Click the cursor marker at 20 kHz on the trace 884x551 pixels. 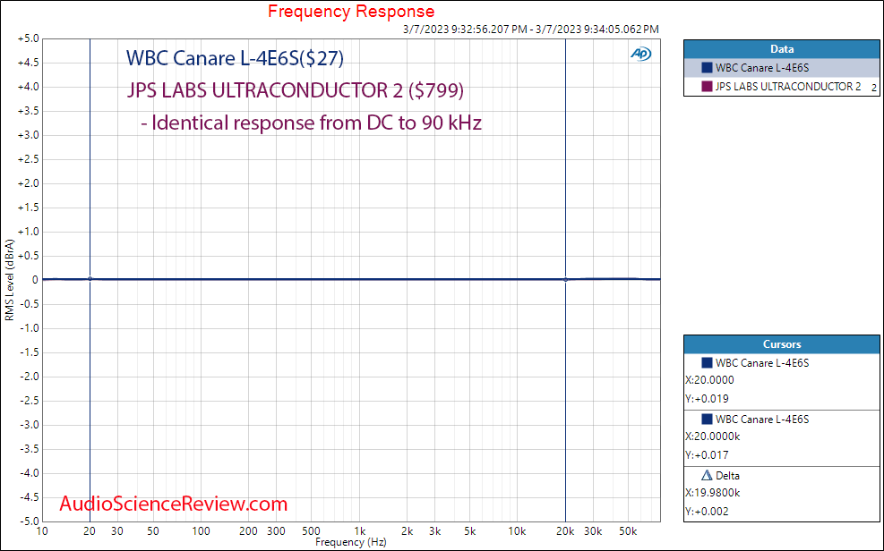click(x=565, y=280)
